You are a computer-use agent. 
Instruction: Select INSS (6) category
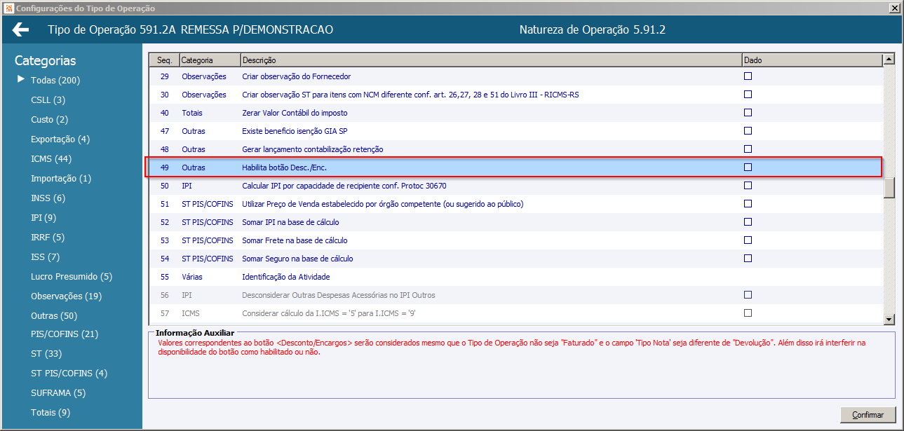coord(48,198)
